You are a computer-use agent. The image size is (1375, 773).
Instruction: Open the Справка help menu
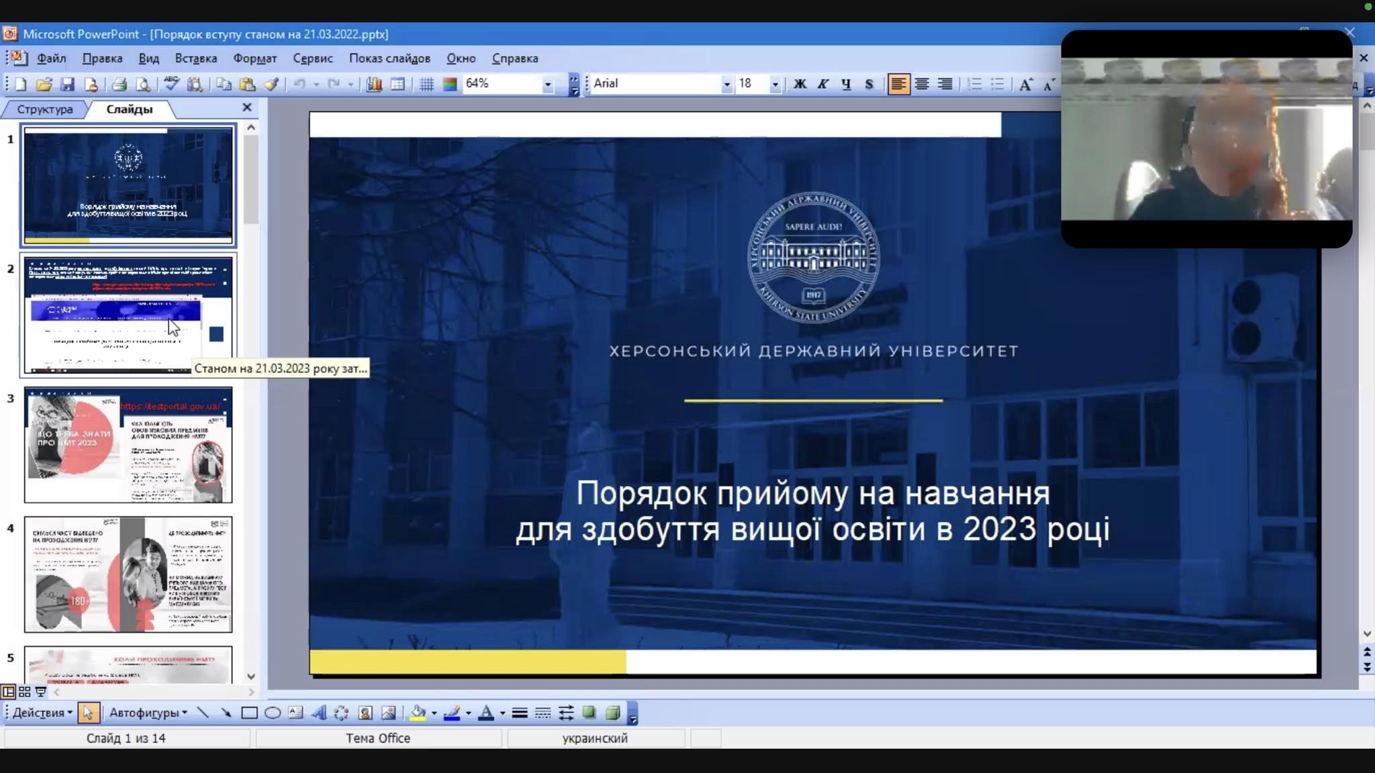click(515, 58)
